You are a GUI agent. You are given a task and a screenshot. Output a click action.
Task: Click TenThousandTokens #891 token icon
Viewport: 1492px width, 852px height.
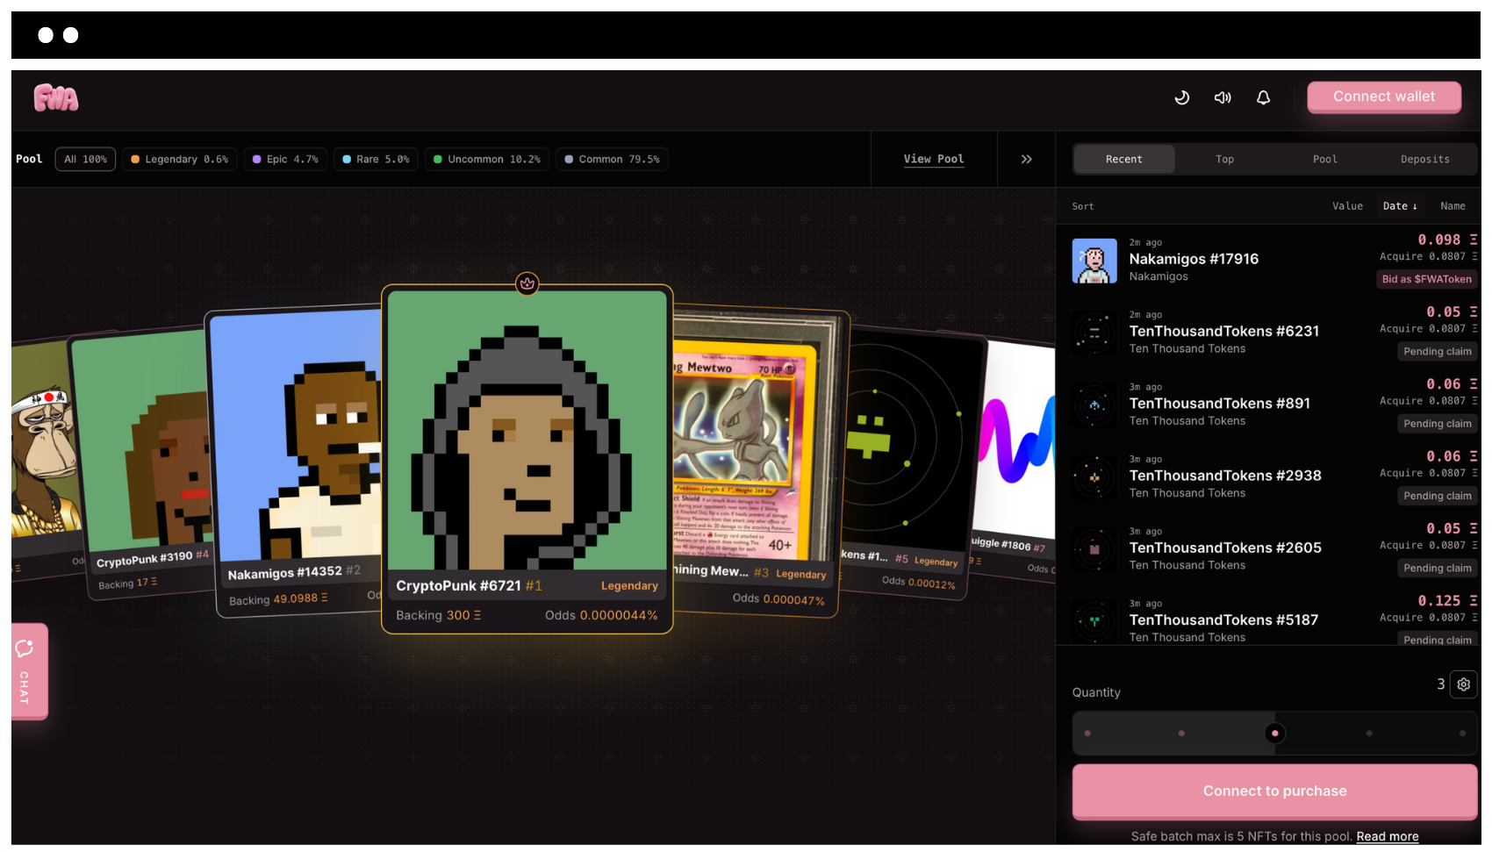(1094, 405)
